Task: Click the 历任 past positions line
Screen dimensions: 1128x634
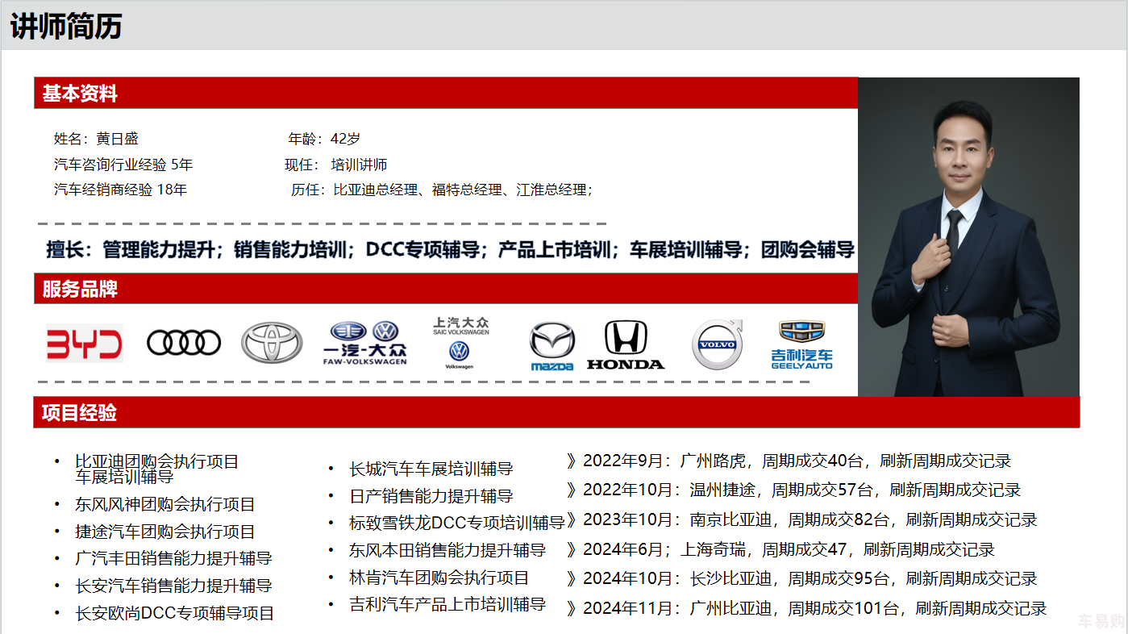Action: tap(442, 190)
